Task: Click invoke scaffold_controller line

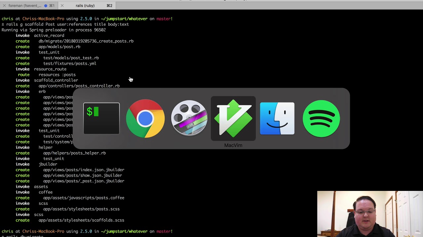Action: click(x=47, y=80)
